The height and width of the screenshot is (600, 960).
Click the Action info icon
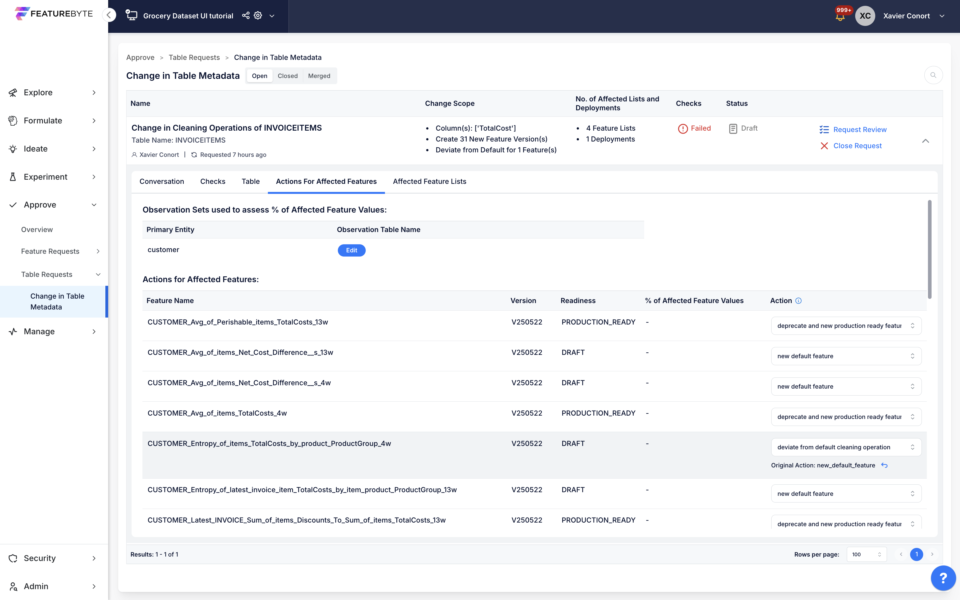click(x=798, y=301)
